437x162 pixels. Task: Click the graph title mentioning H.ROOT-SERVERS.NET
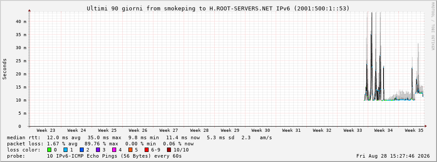(x=218, y=9)
